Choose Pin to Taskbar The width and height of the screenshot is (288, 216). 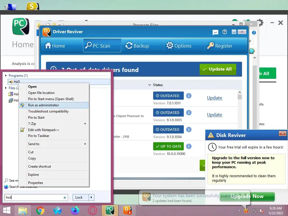pyautogui.click(x=53, y=136)
